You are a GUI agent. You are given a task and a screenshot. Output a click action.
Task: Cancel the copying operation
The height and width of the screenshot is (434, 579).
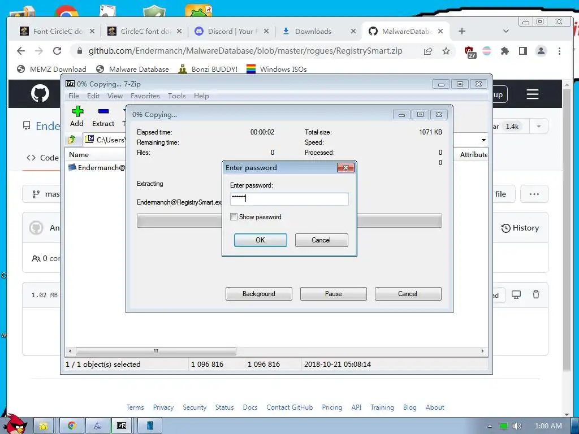point(408,294)
